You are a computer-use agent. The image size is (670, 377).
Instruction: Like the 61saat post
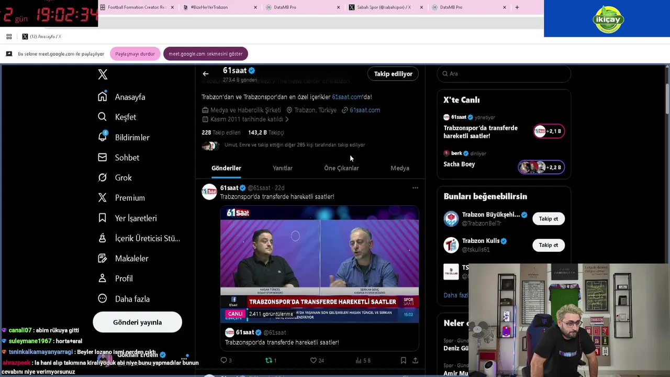click(317, 360)
